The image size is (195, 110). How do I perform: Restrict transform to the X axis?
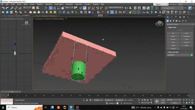click(108, 12)
